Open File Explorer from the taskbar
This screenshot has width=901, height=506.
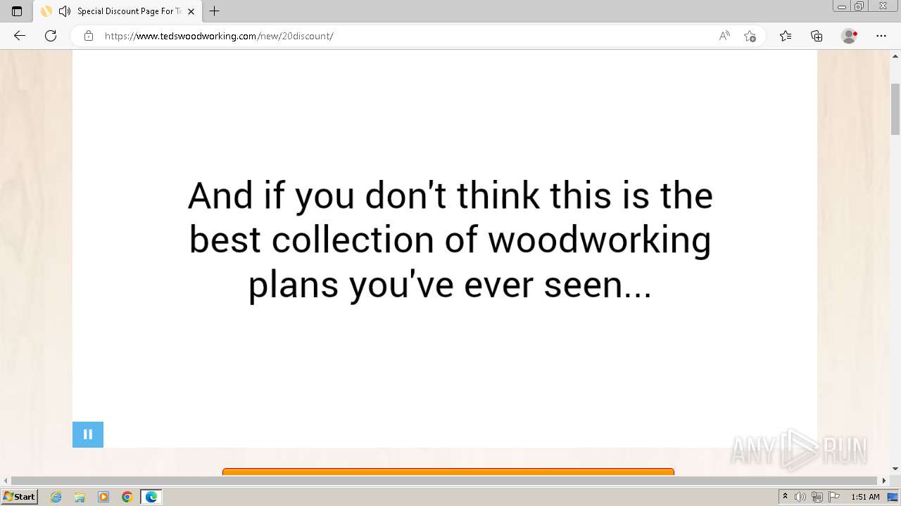(80, 497)
